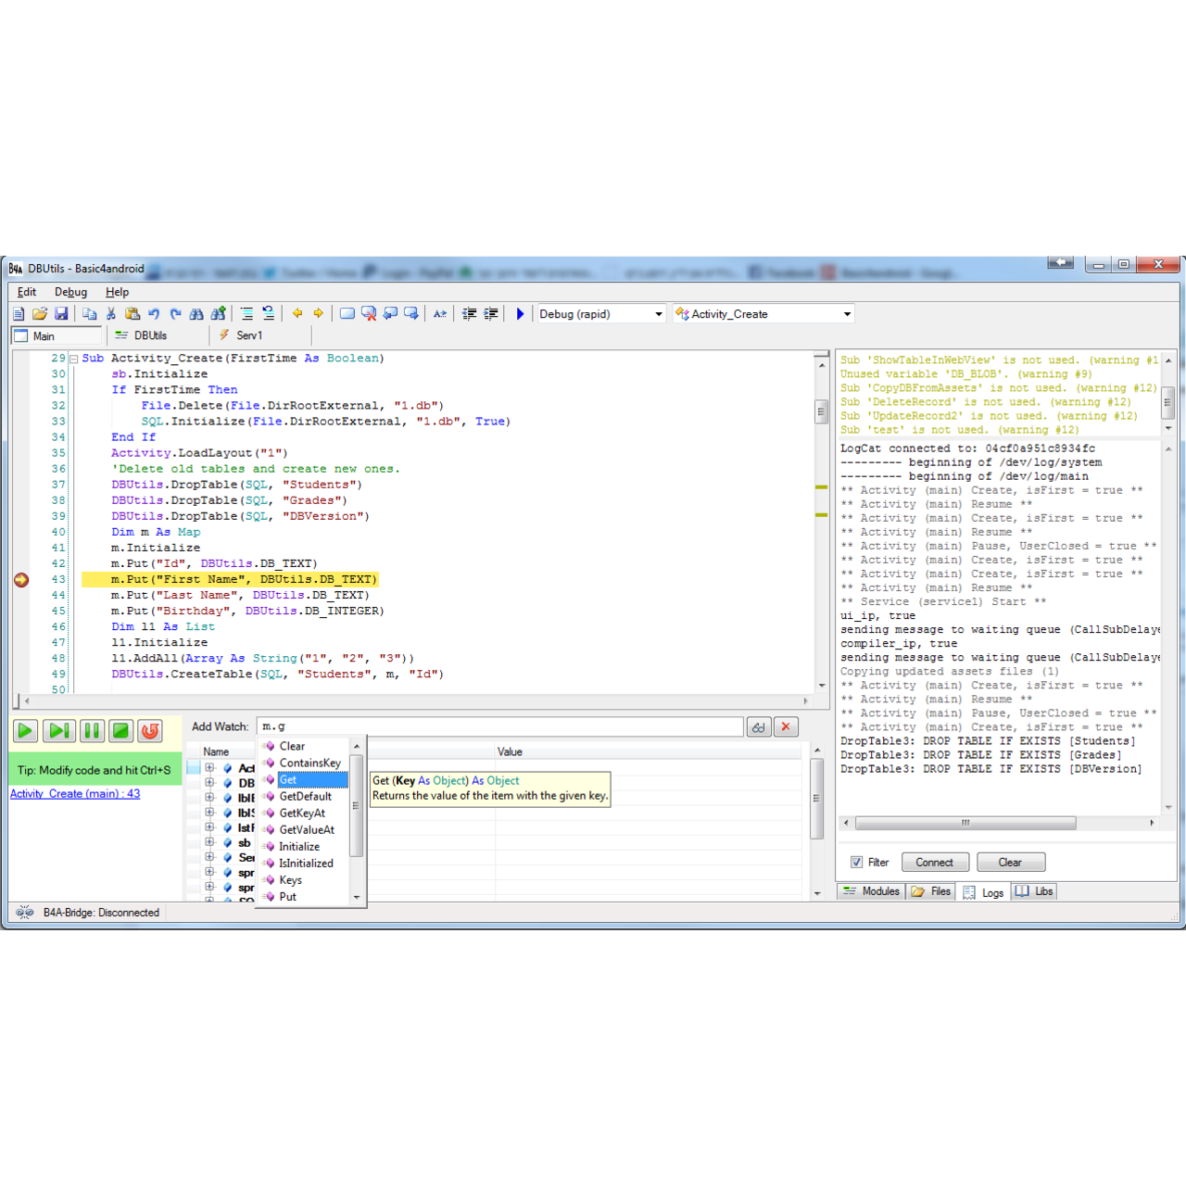
Task: Click the blue Run triangle icon
Action: pos(520,314)
